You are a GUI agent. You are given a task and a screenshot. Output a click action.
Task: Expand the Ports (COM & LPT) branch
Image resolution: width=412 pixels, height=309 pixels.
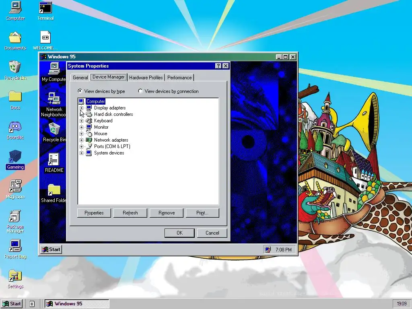pos(81,146)
